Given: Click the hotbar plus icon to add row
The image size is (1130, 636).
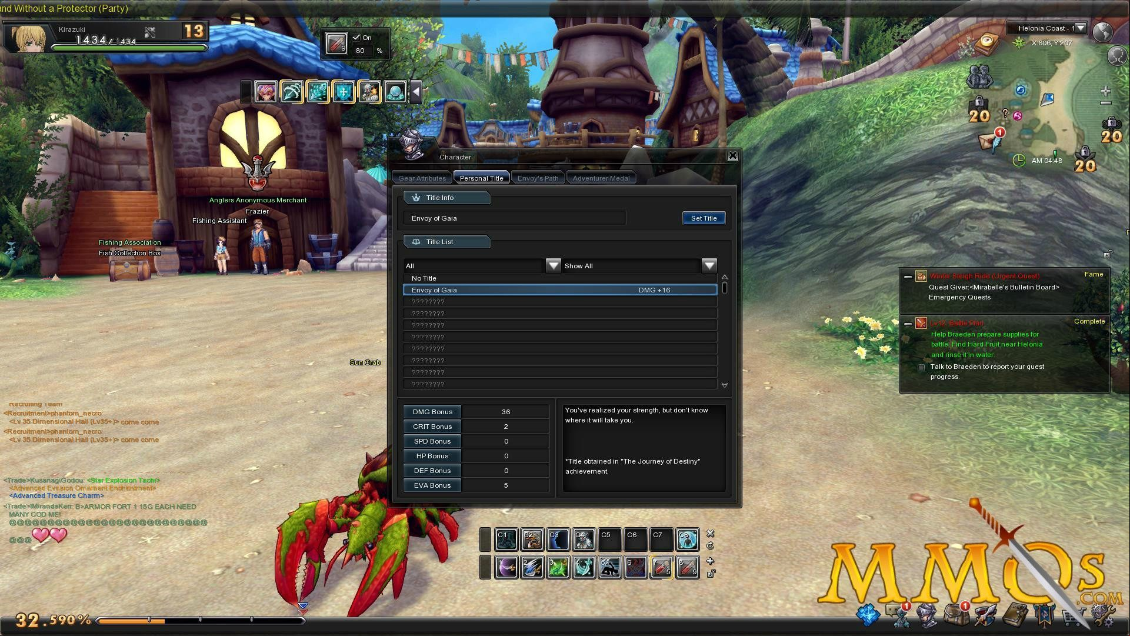Looking at the screenshot, I should 710,561.
